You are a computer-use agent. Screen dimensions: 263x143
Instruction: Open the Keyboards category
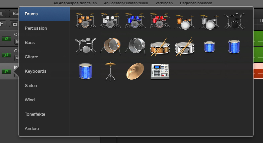pyautogui.click(x=35, y=71)
